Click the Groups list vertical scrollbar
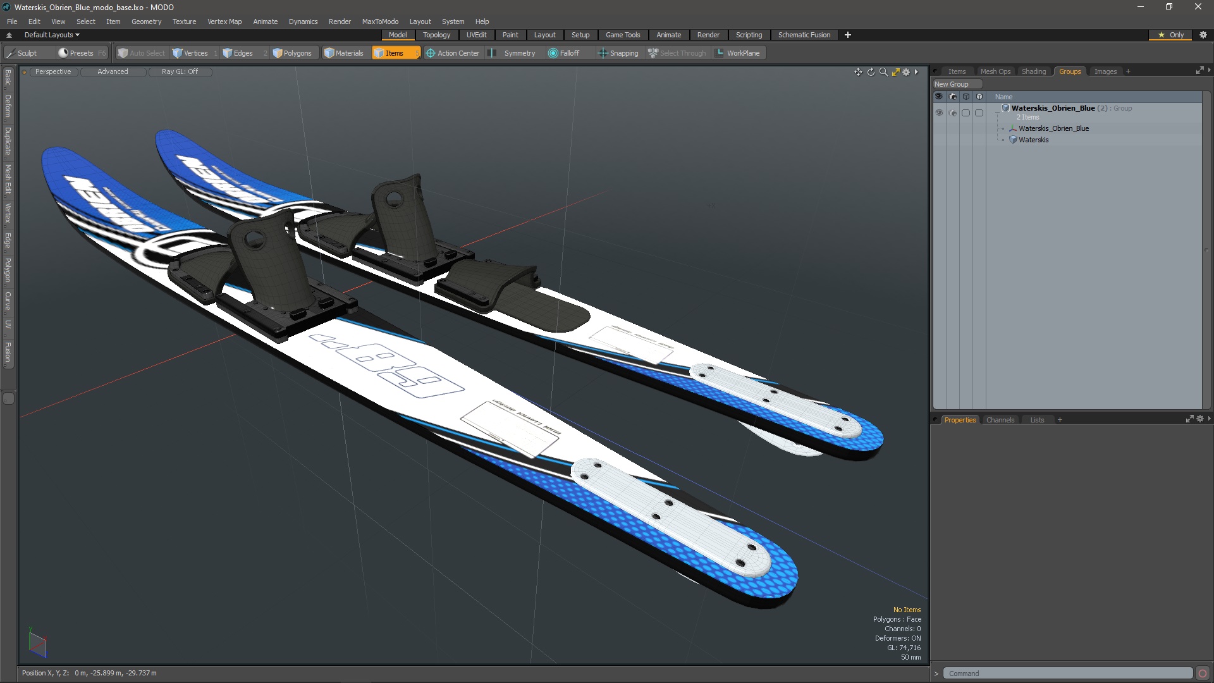 point(1206,250)
